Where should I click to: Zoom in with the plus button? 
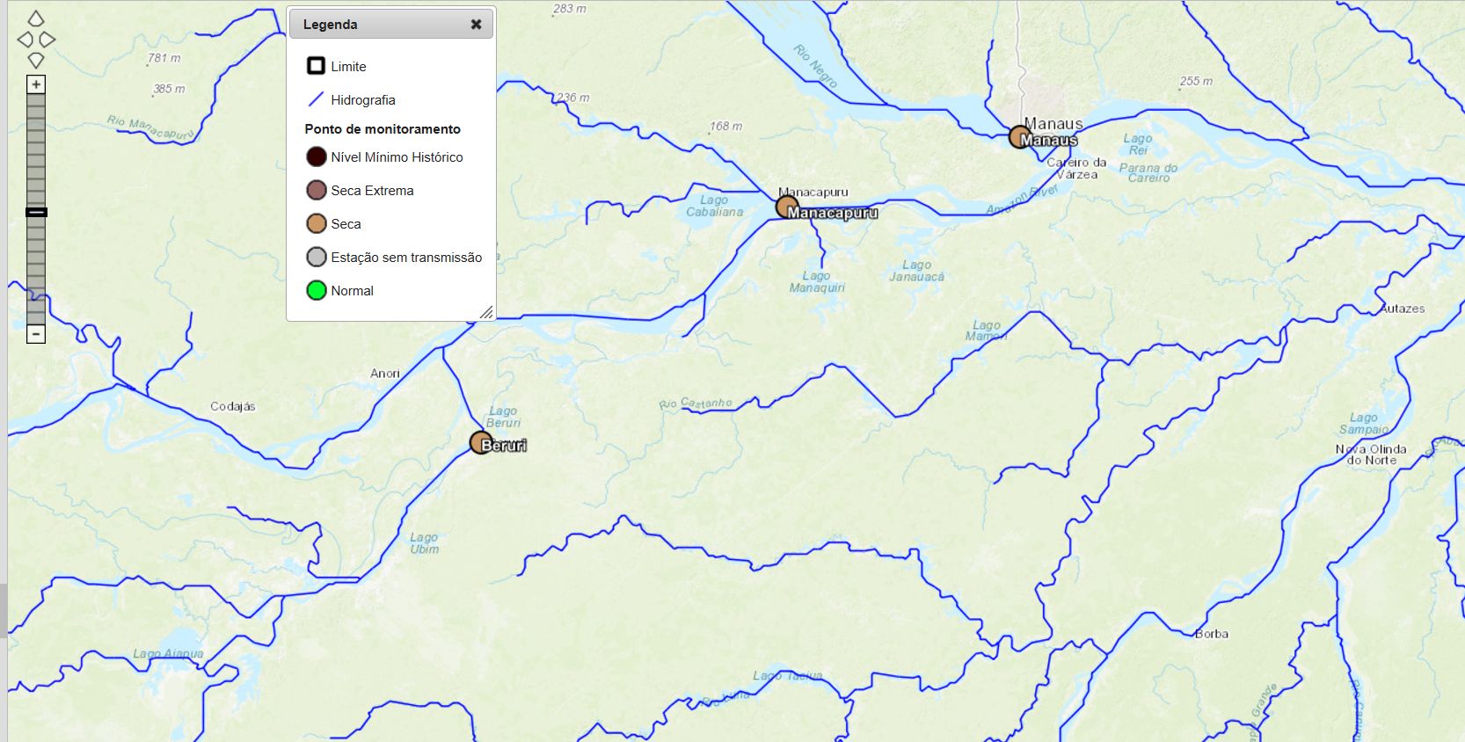[x=36, y=84]
